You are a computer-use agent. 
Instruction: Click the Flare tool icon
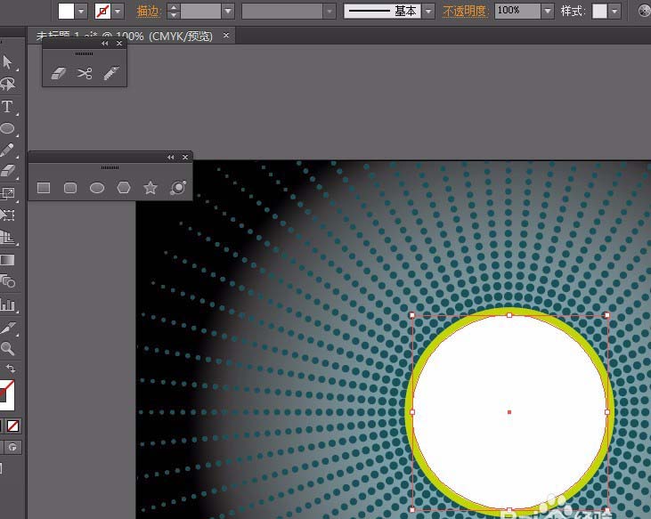coord(177,188)
